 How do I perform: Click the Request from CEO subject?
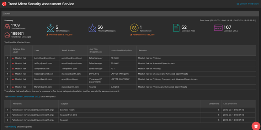pos(68,115)
